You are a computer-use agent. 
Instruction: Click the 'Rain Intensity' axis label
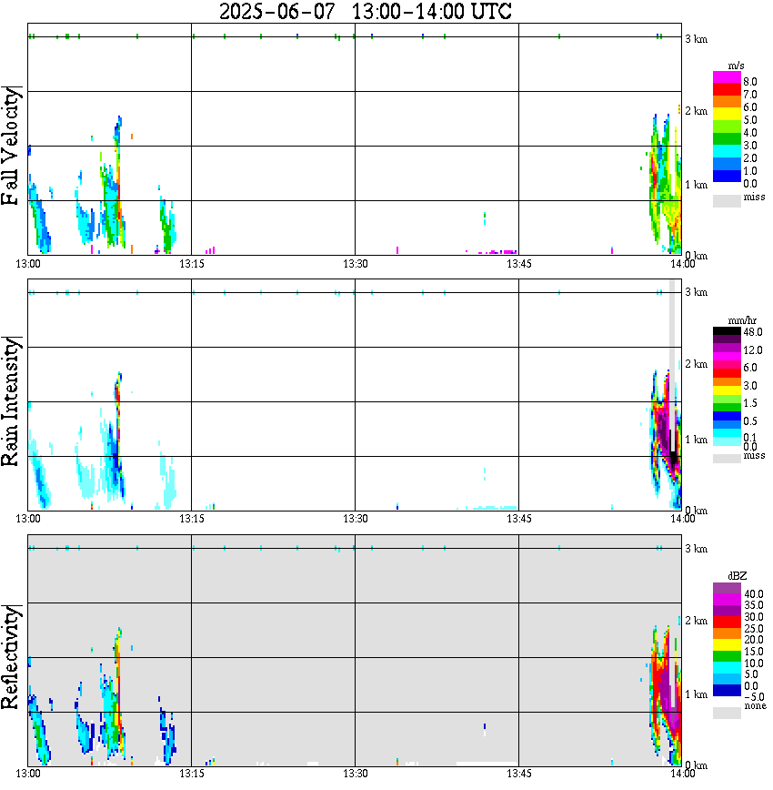[10, 401]
